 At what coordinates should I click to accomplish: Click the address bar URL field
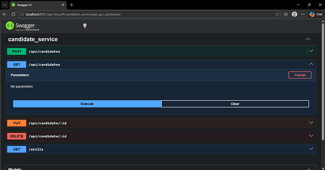click(149, 14)
